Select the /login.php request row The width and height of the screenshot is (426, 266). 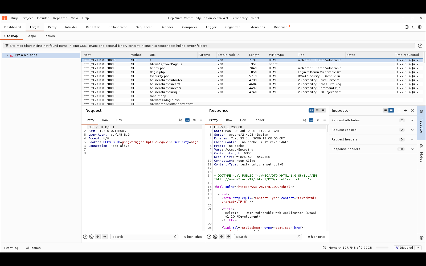click(x=252, y=72)
